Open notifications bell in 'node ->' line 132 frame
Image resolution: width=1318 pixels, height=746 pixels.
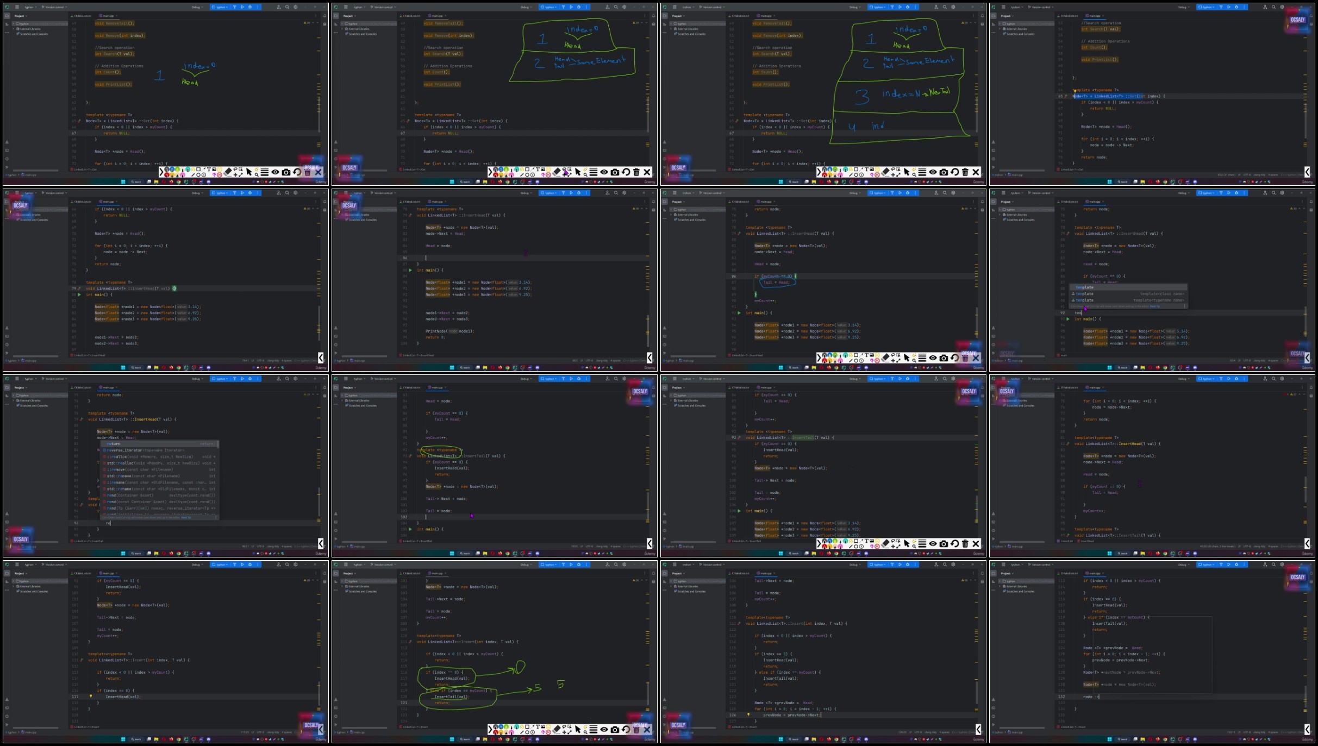coord(1311,573)
